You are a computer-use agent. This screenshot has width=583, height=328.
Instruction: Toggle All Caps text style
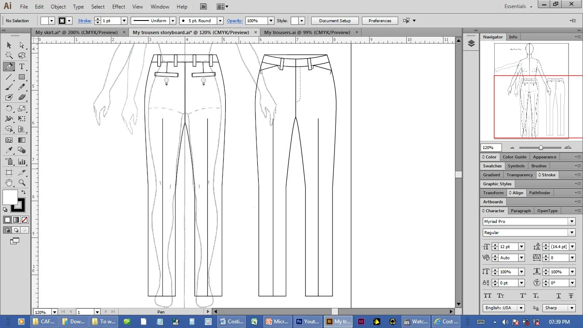click(x=487, y=296)
